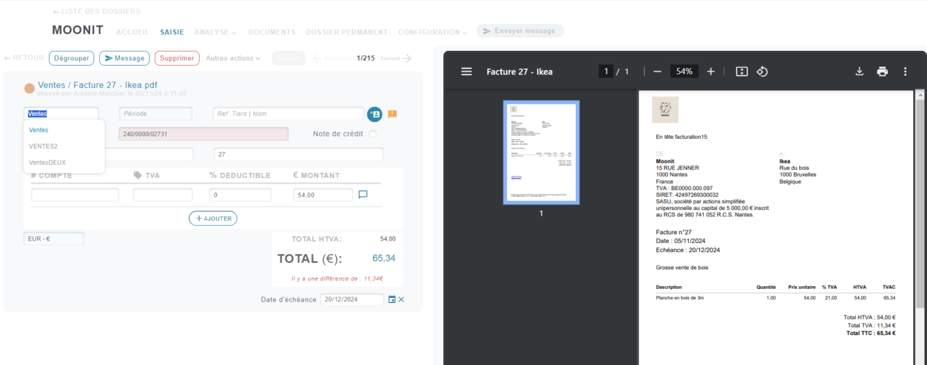Click the orange warning note icon

coord(392,114)
